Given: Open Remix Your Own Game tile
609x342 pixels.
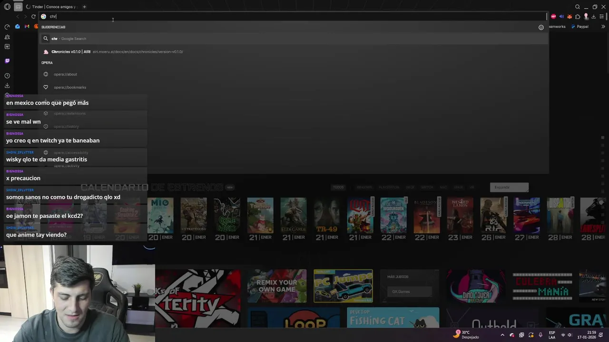Looking at the screenshot, I should (x=277, y=286).
